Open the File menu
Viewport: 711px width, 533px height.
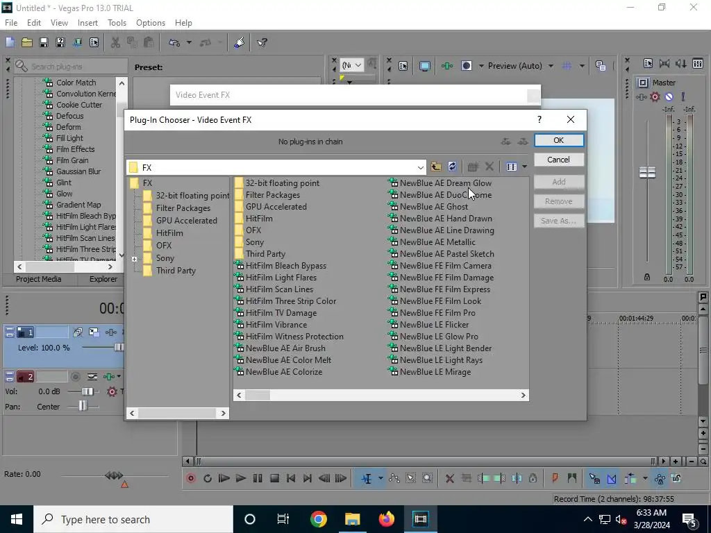click(x=11, y=23)
